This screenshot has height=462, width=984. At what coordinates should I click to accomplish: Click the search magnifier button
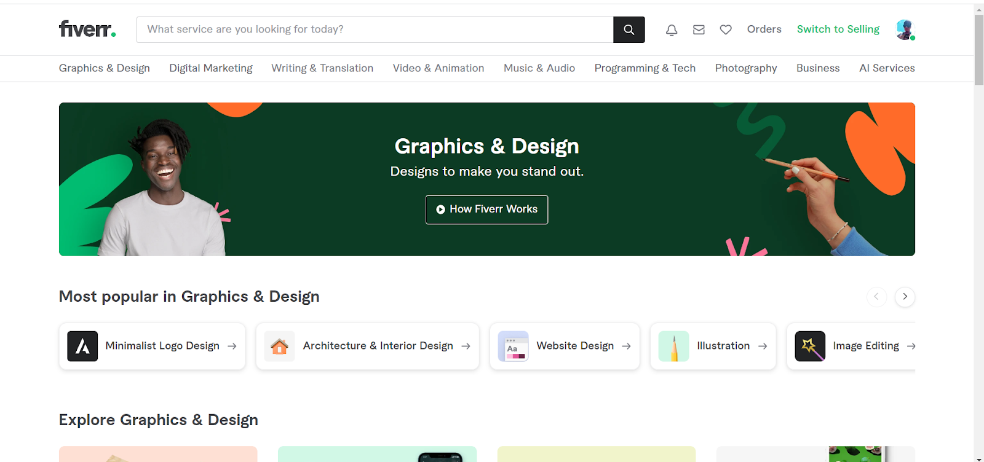tap(629, 29)
